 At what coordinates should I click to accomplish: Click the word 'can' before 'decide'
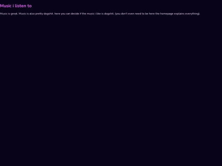coord(68,14)
